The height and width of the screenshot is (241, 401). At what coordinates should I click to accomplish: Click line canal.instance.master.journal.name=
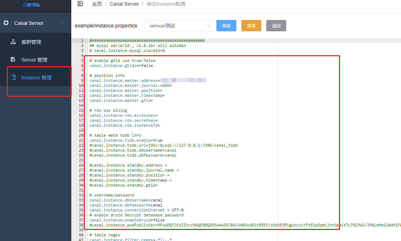coord(131,85)
